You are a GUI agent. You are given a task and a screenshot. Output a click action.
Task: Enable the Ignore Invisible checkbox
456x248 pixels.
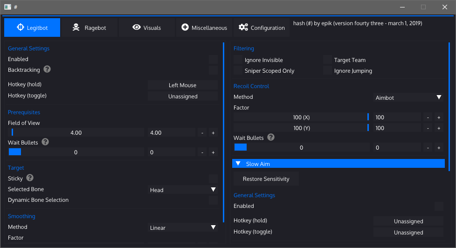(x=238, y=60)
